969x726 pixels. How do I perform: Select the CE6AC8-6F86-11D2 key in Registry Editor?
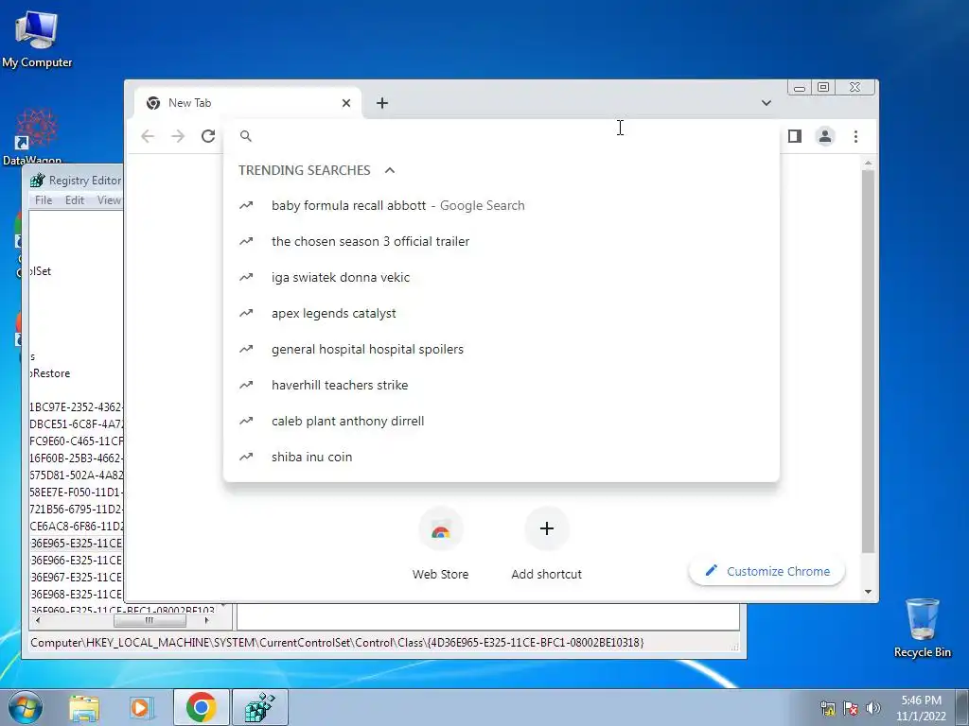point(76,527)
